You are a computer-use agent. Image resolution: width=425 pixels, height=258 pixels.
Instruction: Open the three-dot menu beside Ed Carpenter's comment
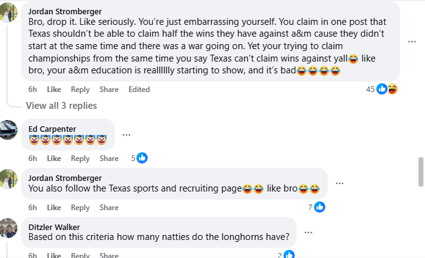127,134
